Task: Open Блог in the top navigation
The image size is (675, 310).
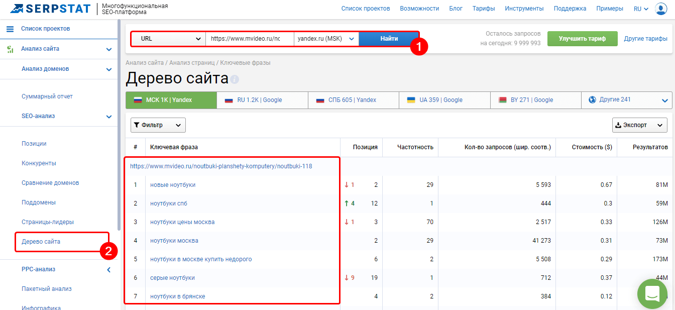Action: [456, 9]
